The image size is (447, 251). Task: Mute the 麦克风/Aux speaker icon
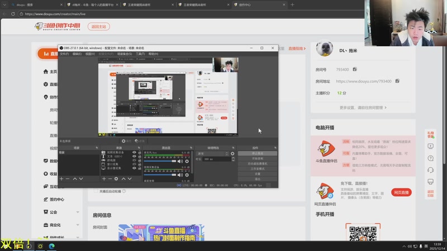tap(180, 161)
